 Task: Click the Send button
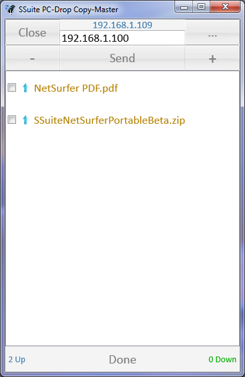(x=122, y=58)
